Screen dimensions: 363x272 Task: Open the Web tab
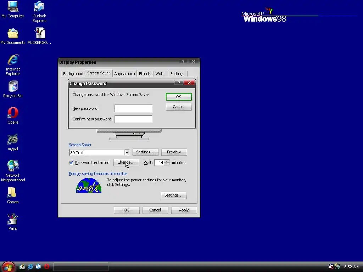[x=159, y=74]
